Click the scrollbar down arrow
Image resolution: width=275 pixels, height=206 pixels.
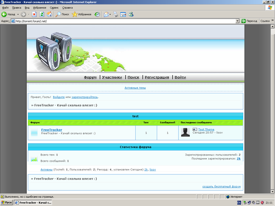click(x=272, y=192)
